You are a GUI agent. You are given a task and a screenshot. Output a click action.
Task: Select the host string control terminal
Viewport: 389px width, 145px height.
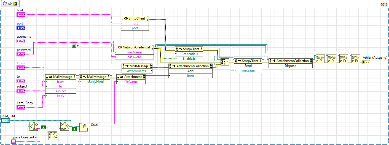click(x=21, y=14)
